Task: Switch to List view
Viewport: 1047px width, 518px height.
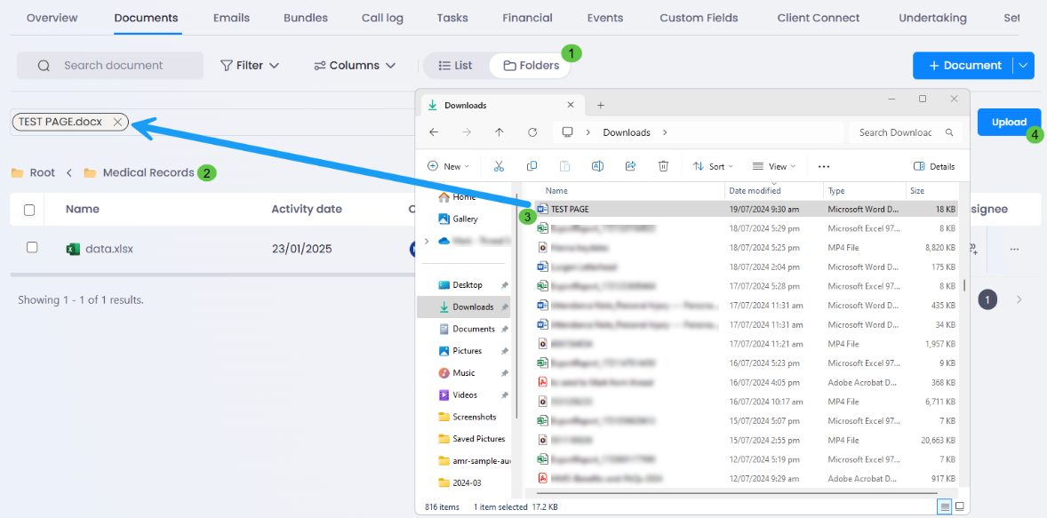Action: (456, 66)
